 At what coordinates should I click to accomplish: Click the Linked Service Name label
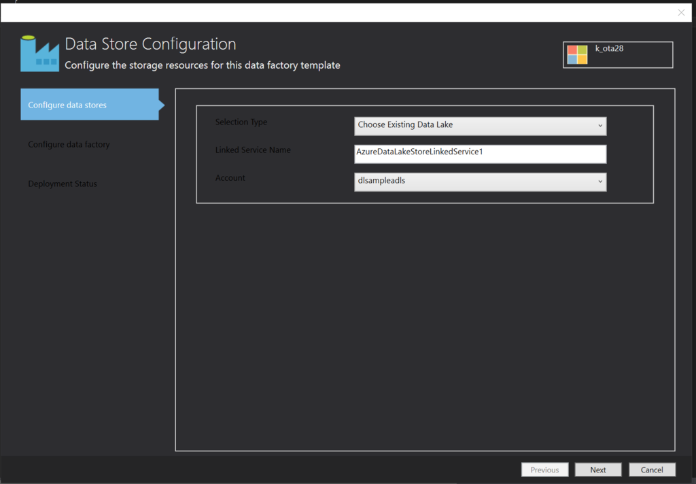click(x=253, y=150)
